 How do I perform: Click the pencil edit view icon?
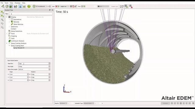(x=76, y=6)
